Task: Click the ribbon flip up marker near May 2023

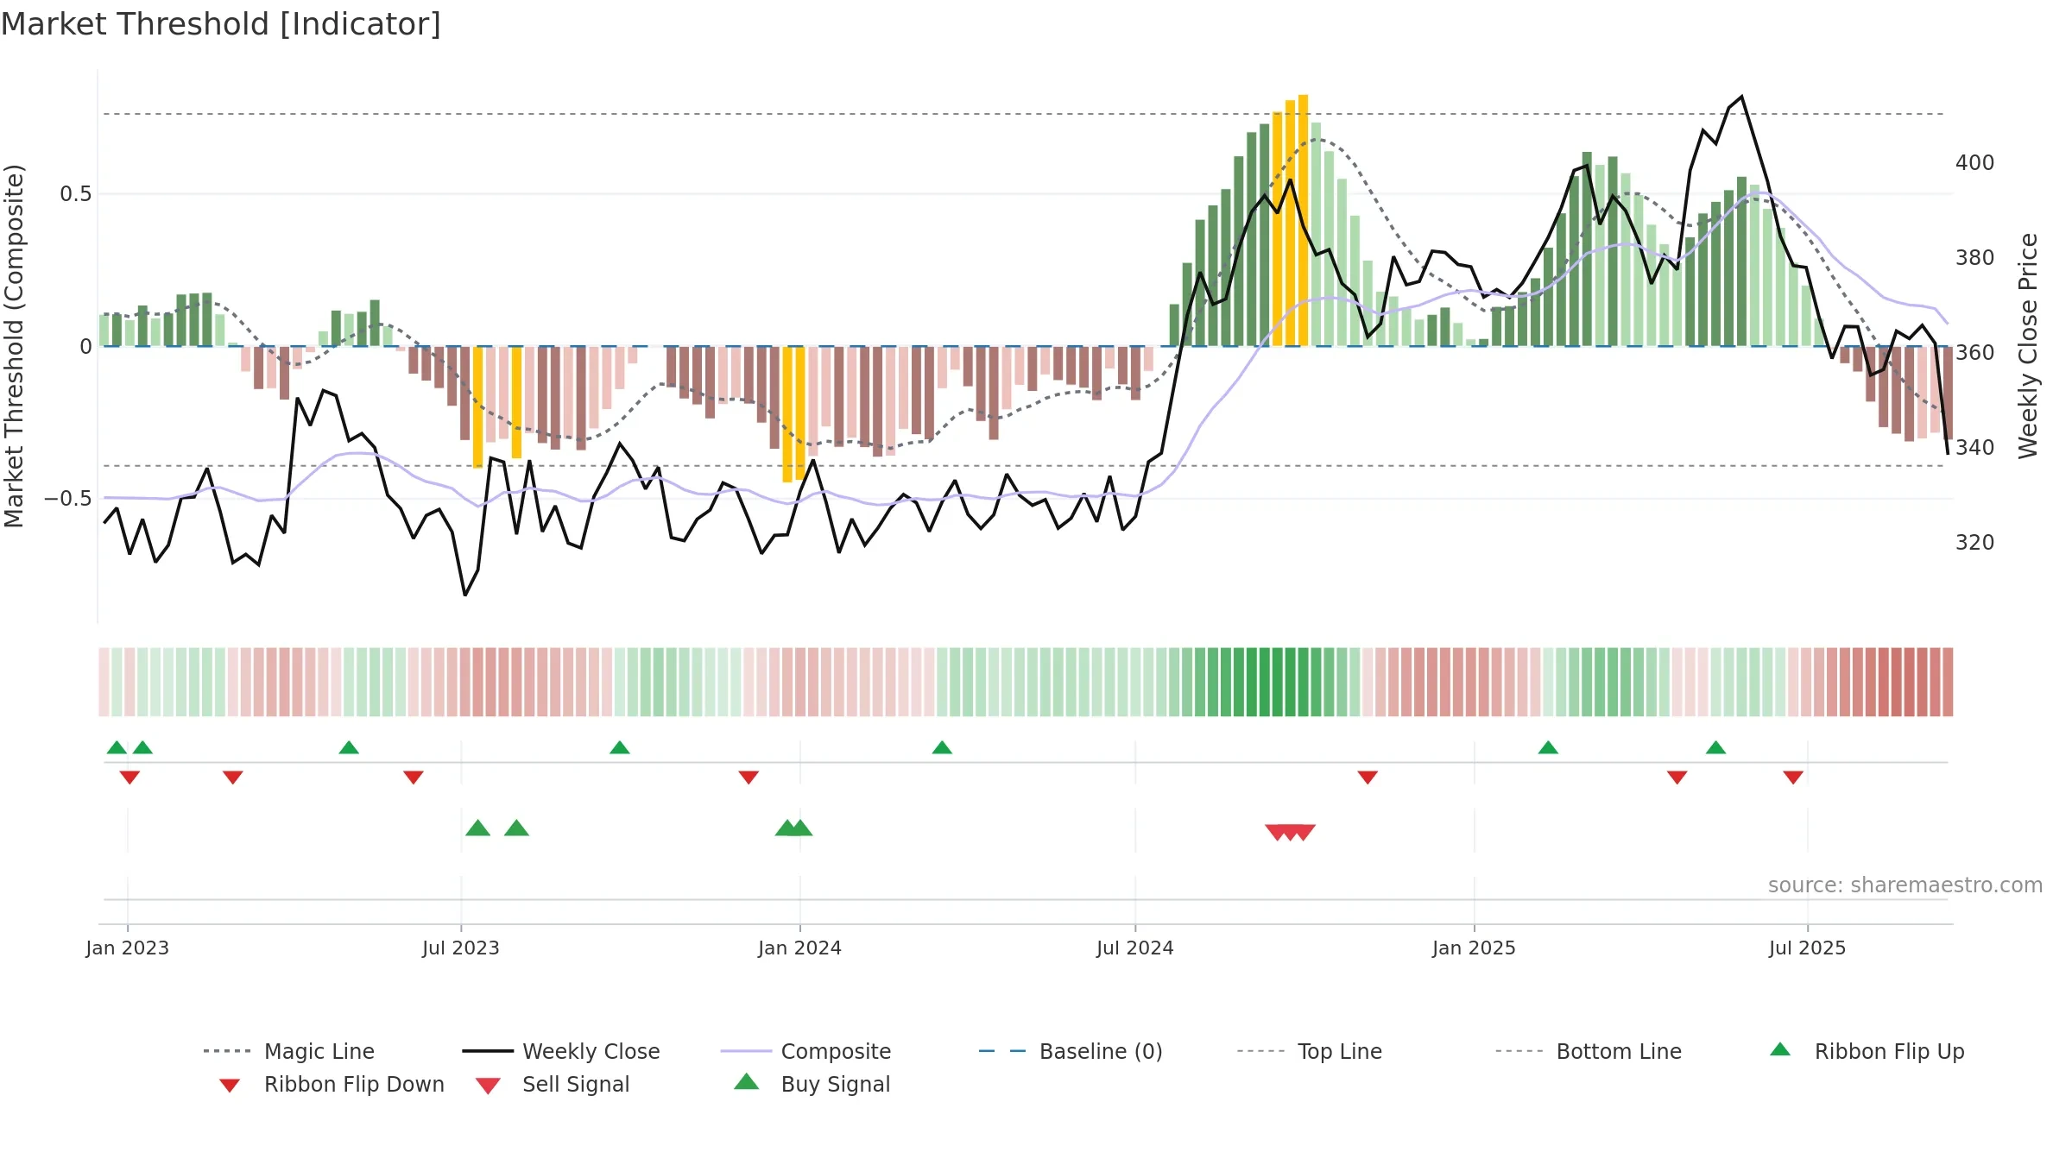Action: click(x=349, y=747)
